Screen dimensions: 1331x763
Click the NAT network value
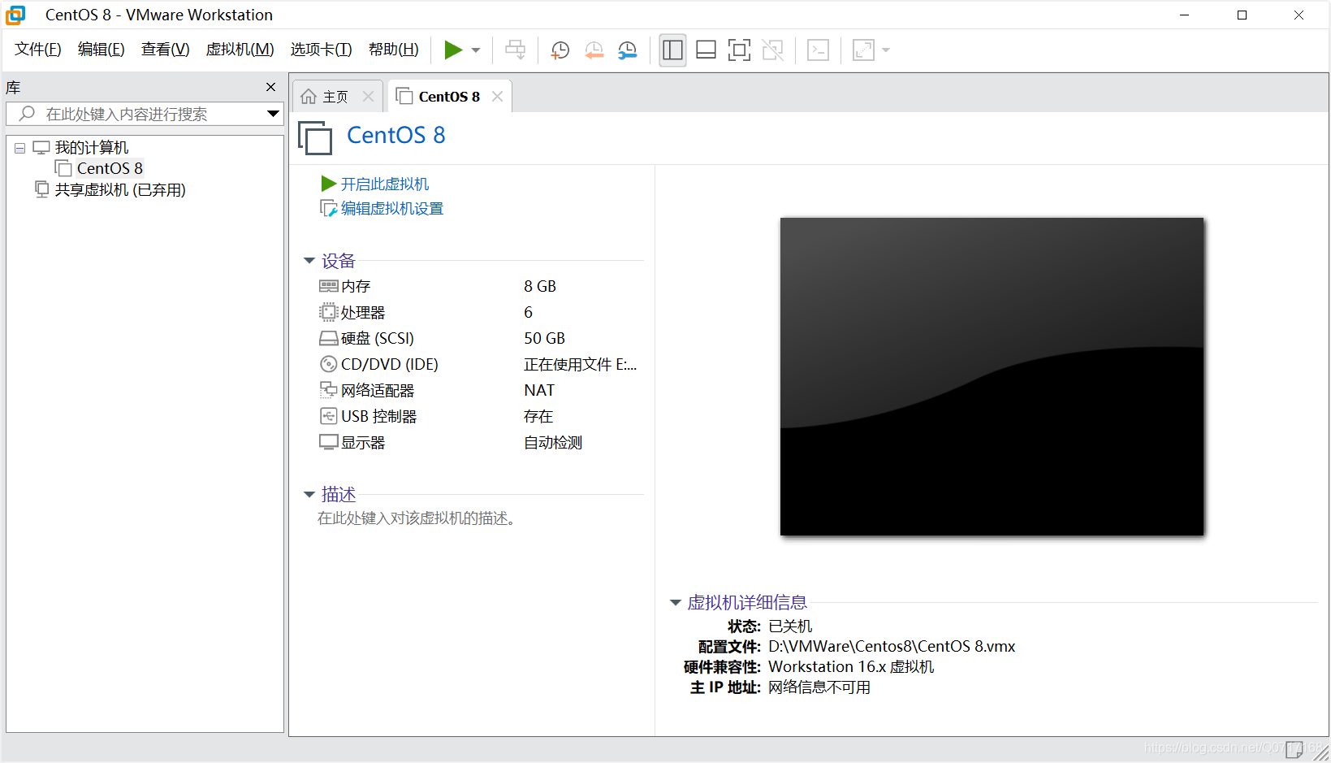tap(539, 390)
